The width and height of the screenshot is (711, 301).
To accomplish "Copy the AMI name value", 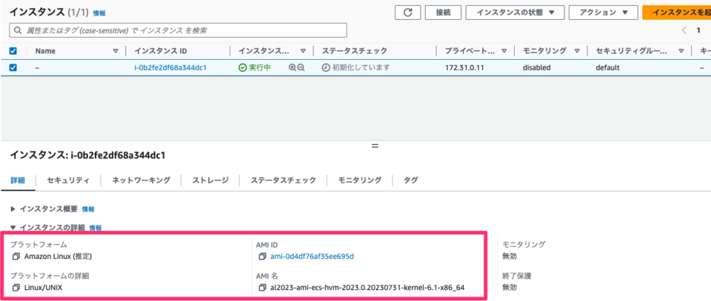I will [x=262, y=288].
